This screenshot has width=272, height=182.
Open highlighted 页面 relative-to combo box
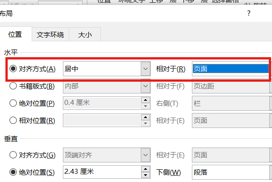pos(231,69)
